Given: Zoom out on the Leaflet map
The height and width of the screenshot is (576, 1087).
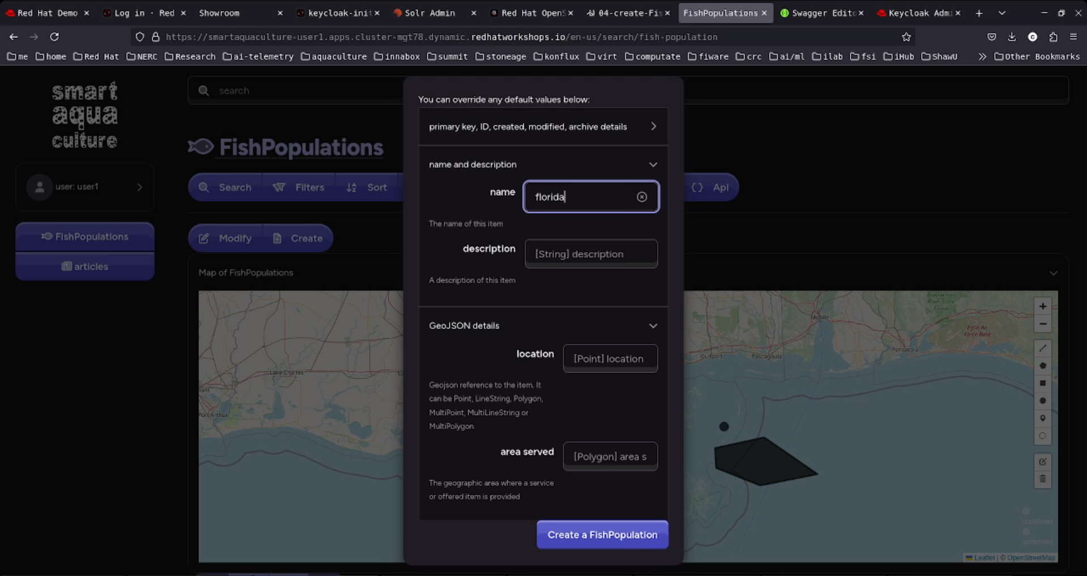Looking at the screenshot, I should coord(1043,324).
